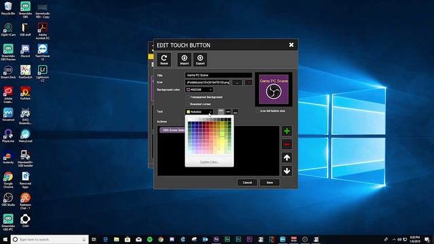Open the Windows Start menu
Image resolution: width=434 pixels, height=244 pixels.
(x=5, y=239)
